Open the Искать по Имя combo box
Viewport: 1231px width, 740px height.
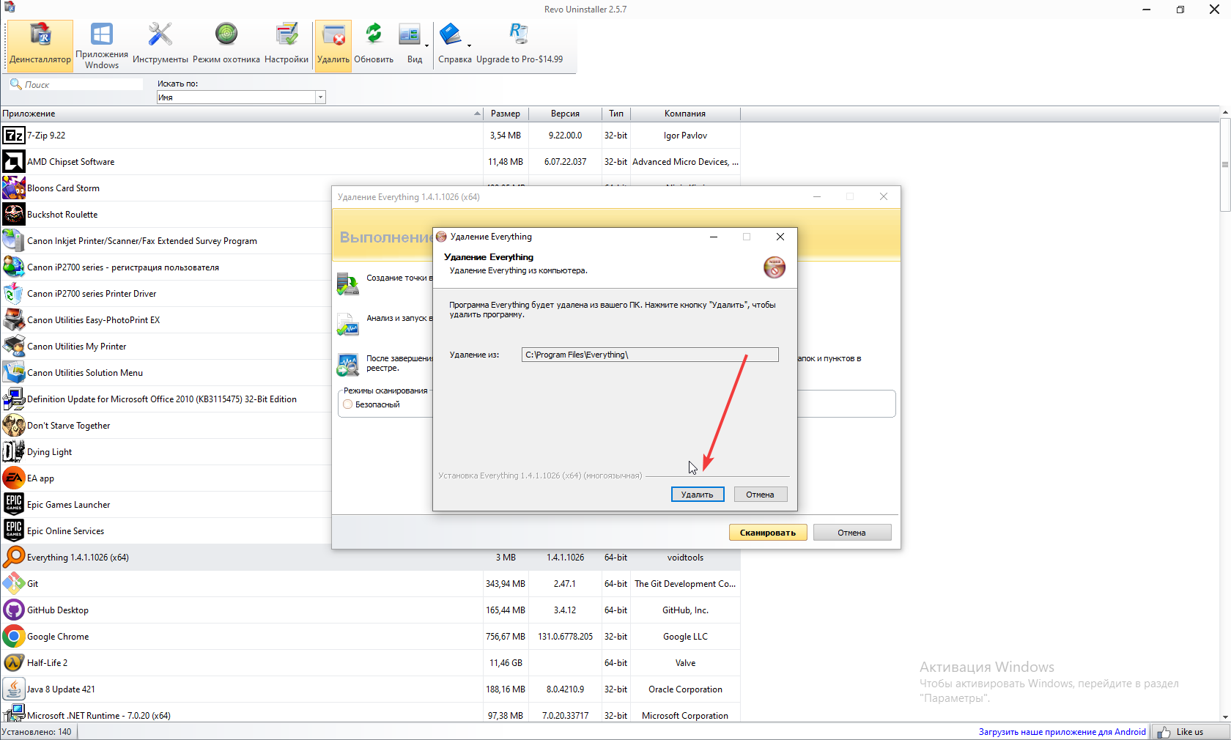tap(241, 97)
